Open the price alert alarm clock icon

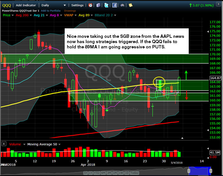pos(90,5)
